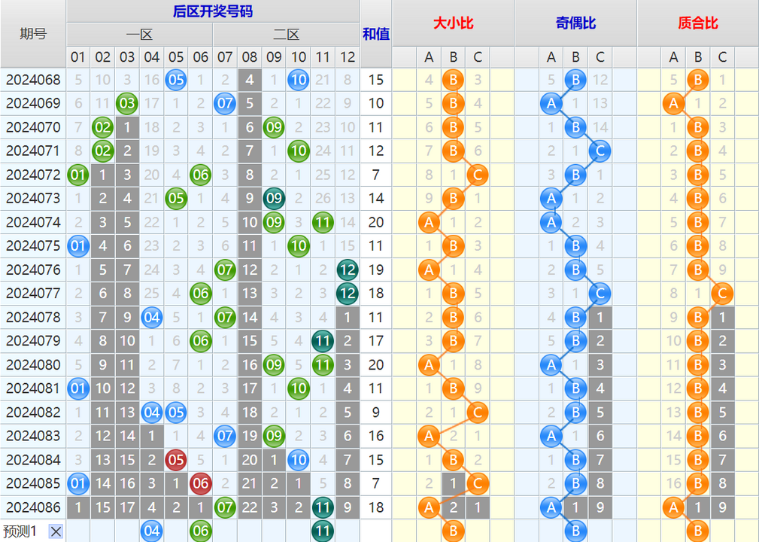Image resolution: width=759 pixels, height=542 pixels.
Task: Click blue ball 01 in row 2024075
Action: pos(78,245)
